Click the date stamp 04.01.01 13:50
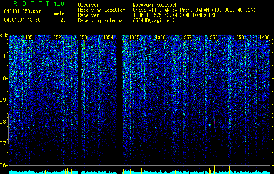This screenshot has width=274, height=174. click(22, 20)
